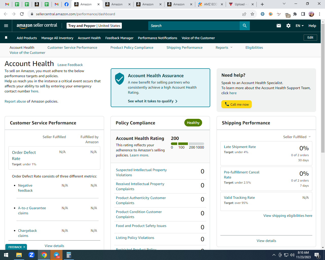325x260 pixels.
Task: Click the browser address bar
Action: click(x=137, y=14)
